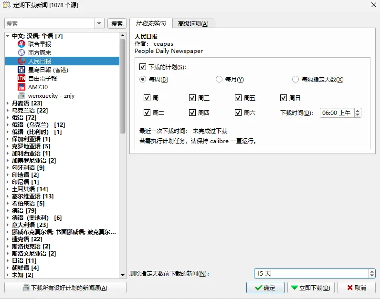The image size is (380, 299).
Task: Expand the 意大利语 [23] group
Action: tap(8, 225)
